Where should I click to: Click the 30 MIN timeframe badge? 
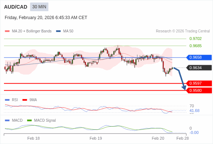(x=39, y=7)
